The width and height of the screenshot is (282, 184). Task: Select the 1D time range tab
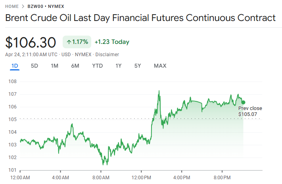click(x=15, y=66)
